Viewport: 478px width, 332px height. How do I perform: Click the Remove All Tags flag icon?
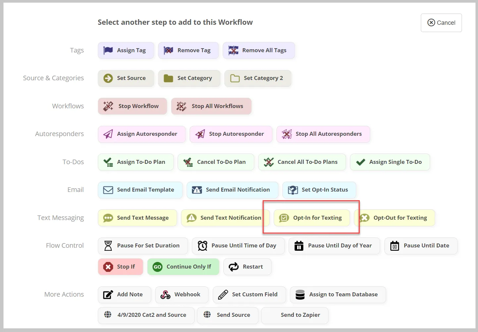tap(233, 50)
